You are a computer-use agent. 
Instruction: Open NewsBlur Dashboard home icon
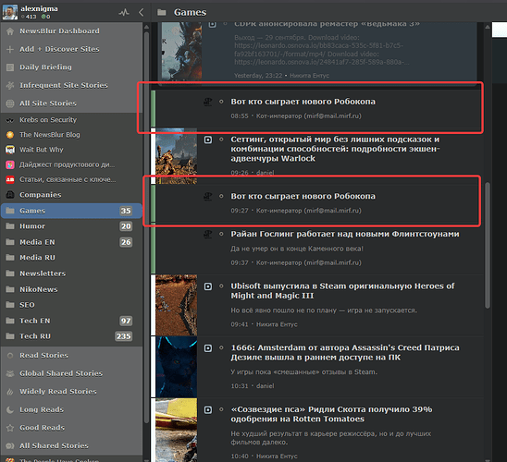click(10, 31)
